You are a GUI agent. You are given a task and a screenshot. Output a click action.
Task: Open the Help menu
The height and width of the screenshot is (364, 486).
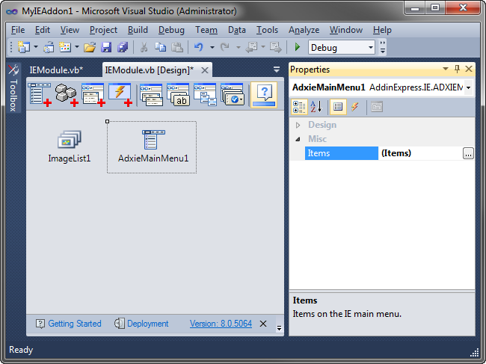(x=382, y=30)
